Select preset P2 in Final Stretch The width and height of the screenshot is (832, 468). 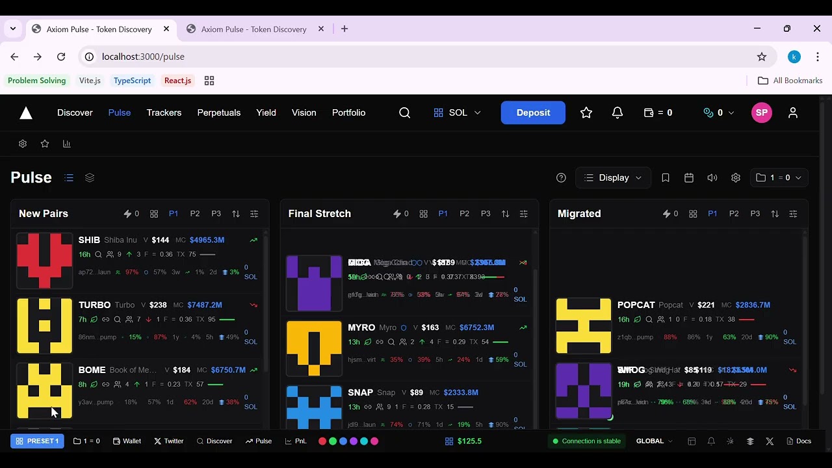pyautogui.click(x=464, y=214)
